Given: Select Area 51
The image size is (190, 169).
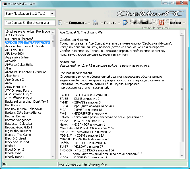Looking at the screenshot, I should [28, 83].
